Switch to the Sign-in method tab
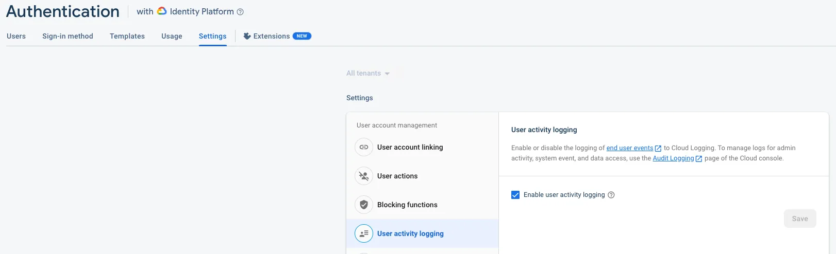Viewport: 836px width, 254px height. [x=68, y=36]
